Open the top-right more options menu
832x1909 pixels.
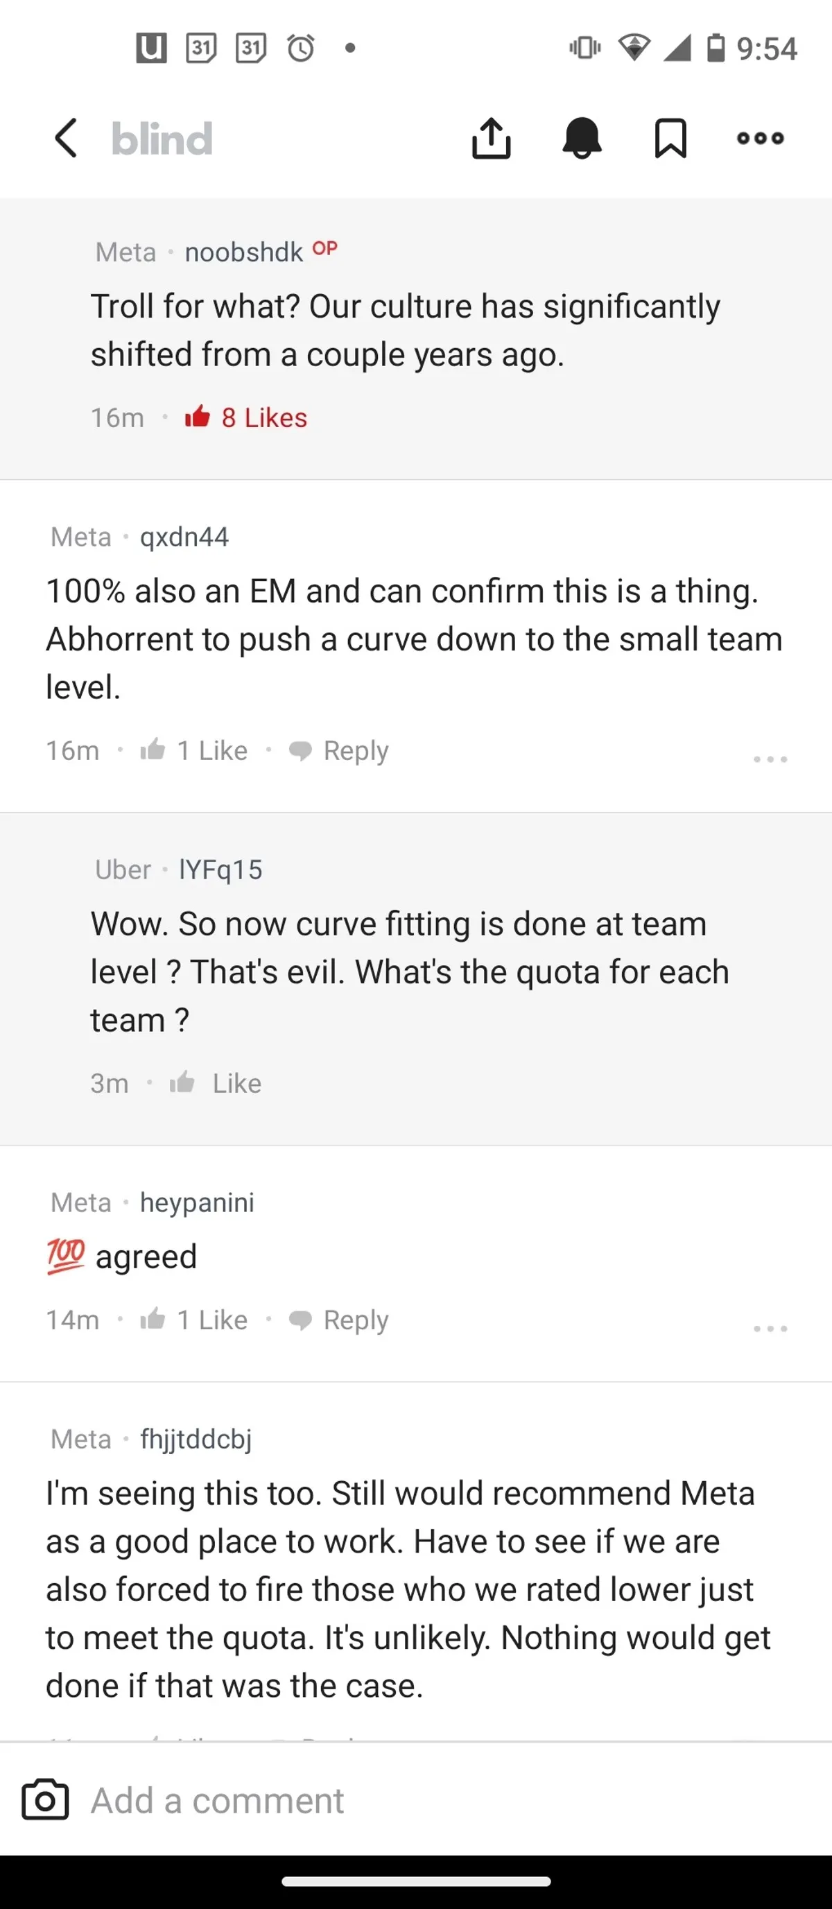point(760,138)
